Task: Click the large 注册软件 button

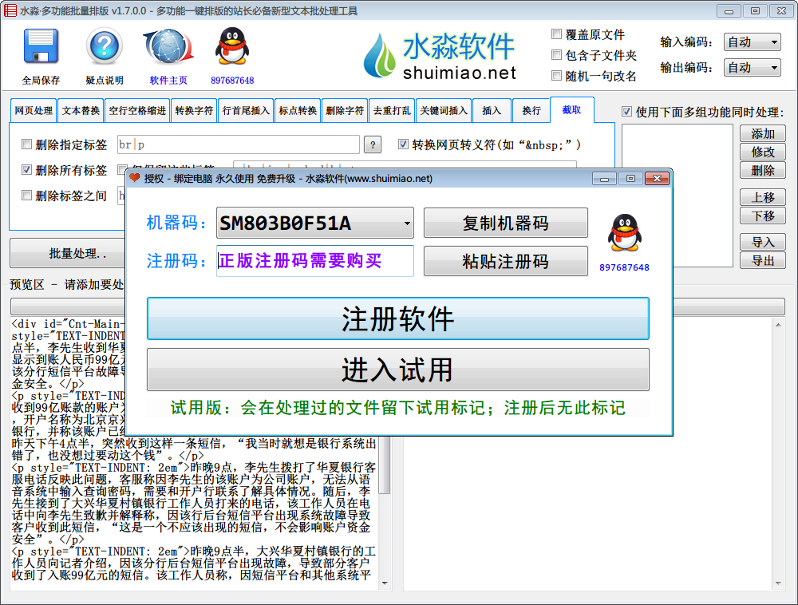Action: pos(398,318)
